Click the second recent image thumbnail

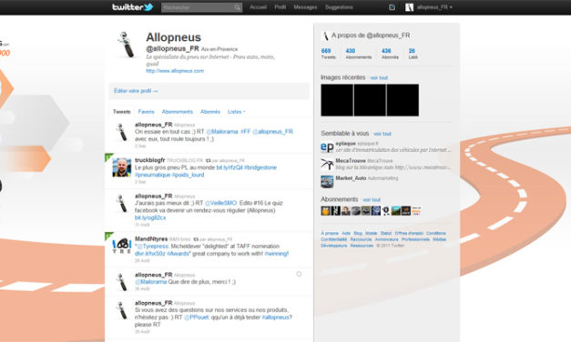(370, 100)
